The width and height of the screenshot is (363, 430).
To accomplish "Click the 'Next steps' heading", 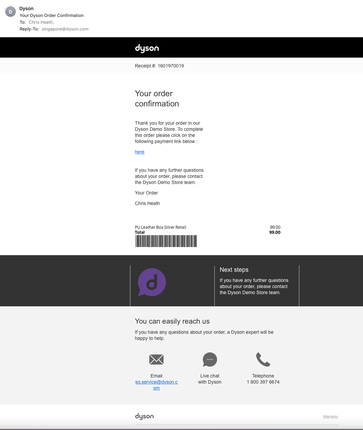I will click(x=234, y=270).
